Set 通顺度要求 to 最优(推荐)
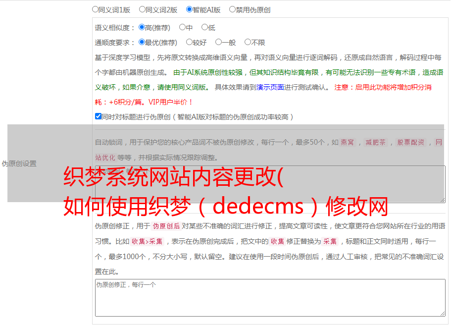The height and width of the screenshot is (326, 451). (142, 42)
